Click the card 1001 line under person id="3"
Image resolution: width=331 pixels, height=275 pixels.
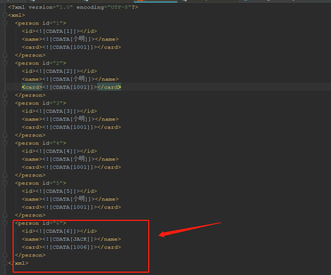(x=71, y=127)
